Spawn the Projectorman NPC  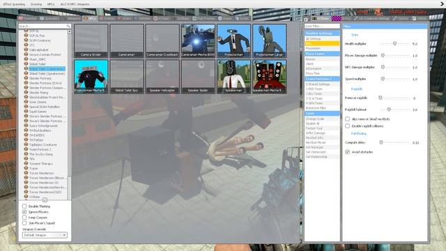(234, 40)
